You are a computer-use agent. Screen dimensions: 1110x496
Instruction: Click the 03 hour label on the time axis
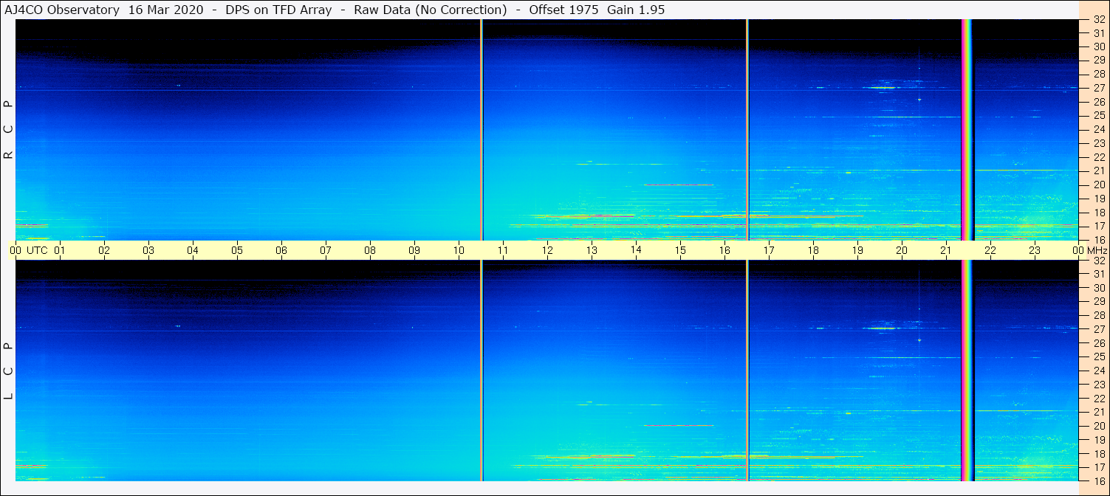point(148,250)
